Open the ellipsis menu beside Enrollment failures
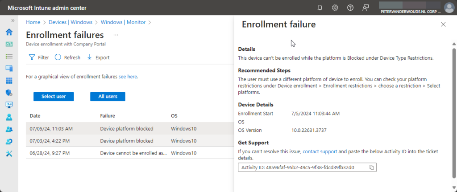Viewport: 457px width, 192px height. click(x=116, y=35)
